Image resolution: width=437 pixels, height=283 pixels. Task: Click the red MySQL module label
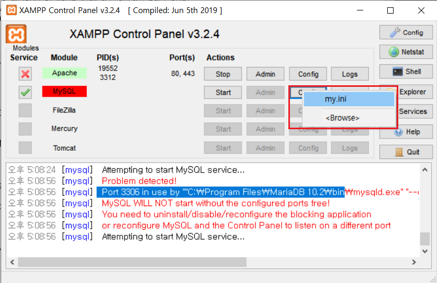pyautogui.click(x=64, y=92)
